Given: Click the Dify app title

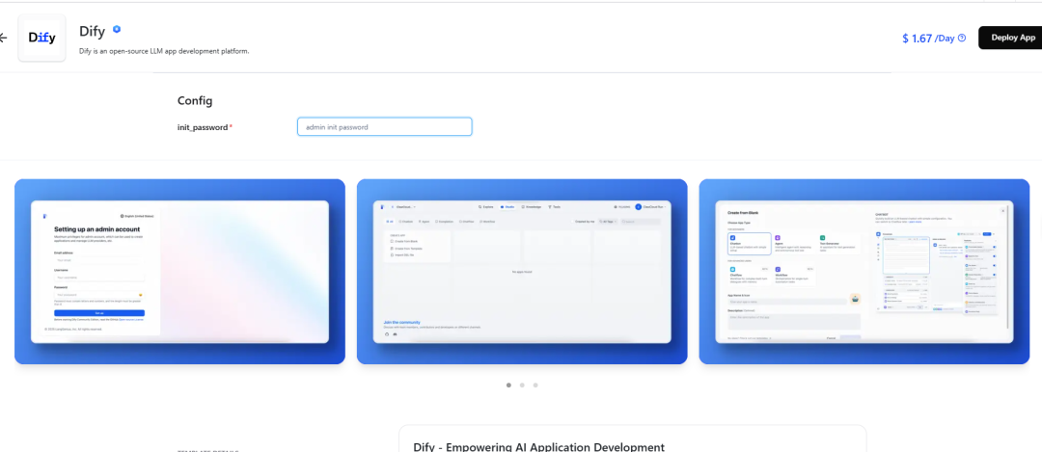Looking at the screenshot, I should [92, 31].
